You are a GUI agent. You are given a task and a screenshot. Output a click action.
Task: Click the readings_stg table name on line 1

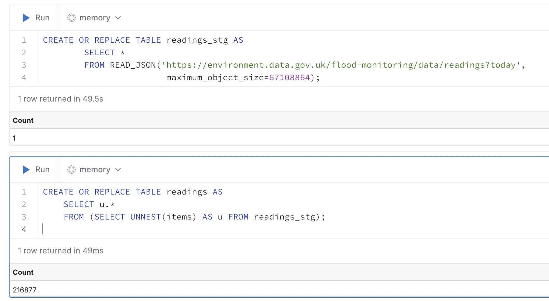click(x=197, y=40)
